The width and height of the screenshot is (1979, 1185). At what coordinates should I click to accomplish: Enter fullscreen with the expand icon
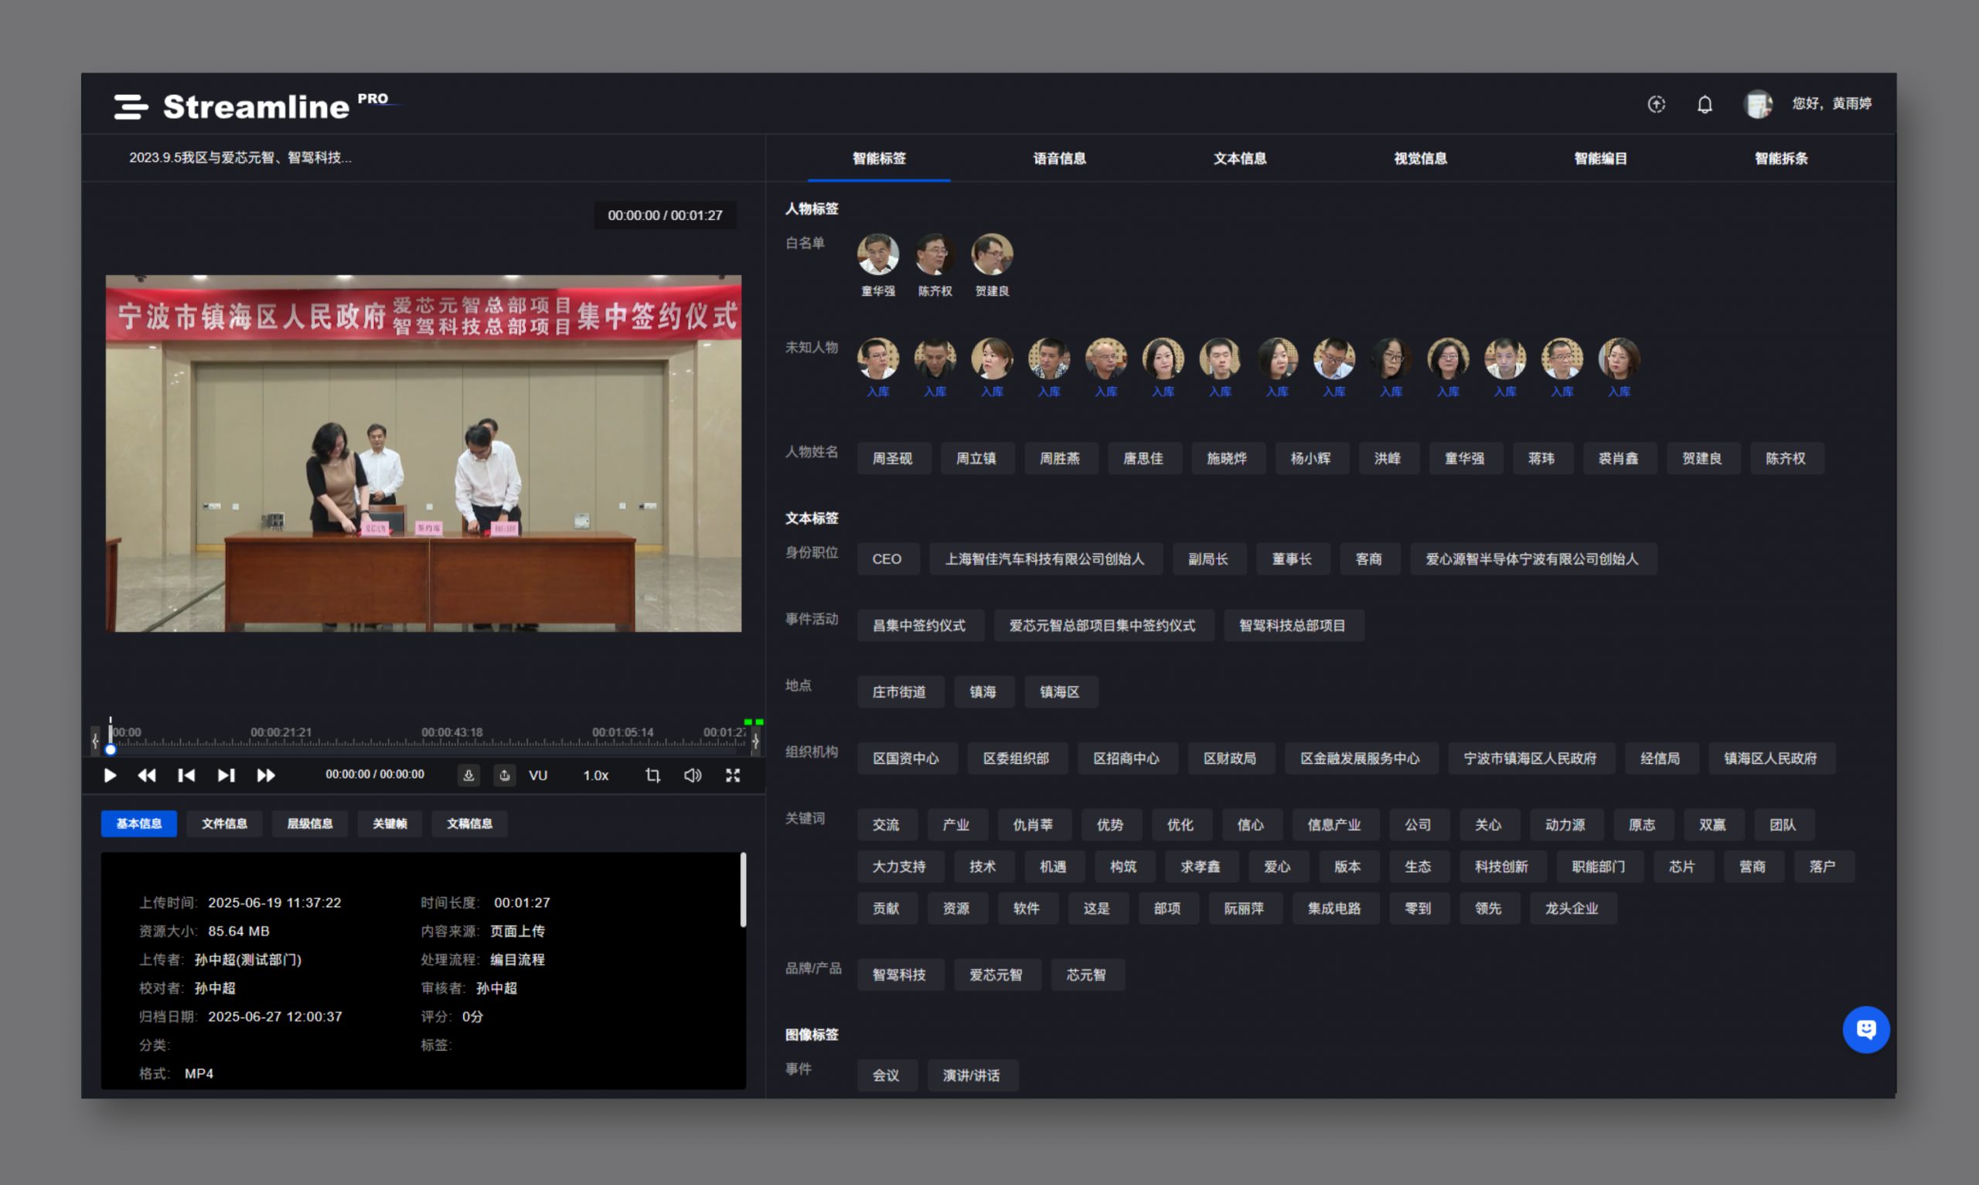(x=733, y=776)
